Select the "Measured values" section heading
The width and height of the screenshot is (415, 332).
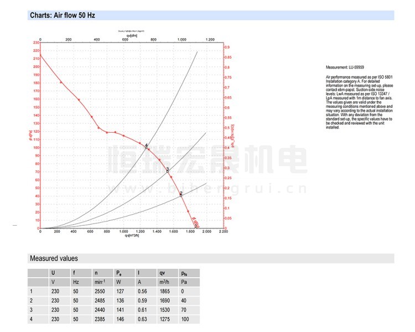click(54, 258)
